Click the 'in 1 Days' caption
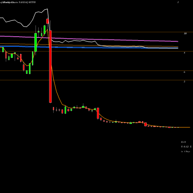Viewport: 193px width, 193px height. pyautogui.click(x=185, y=152)
